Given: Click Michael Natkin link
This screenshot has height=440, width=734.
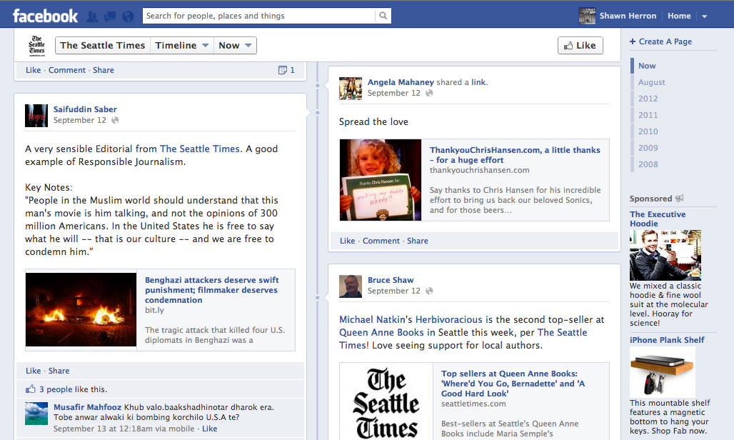Looking at the screenshot, I should [x=372, y=320].
